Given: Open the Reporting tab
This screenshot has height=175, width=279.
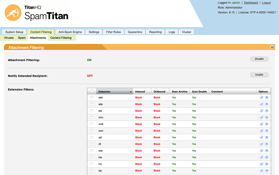Looking at the screenshot, I should 155,32.
